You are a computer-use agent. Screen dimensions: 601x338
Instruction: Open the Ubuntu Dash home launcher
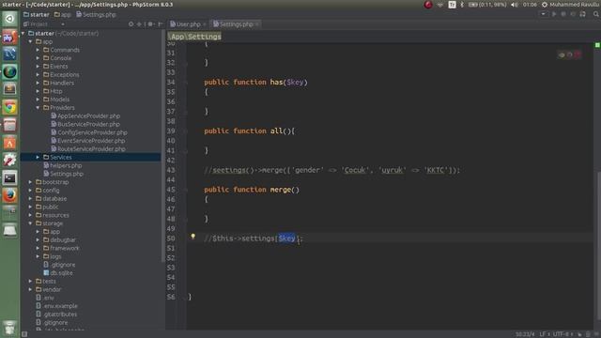[9, 19]
